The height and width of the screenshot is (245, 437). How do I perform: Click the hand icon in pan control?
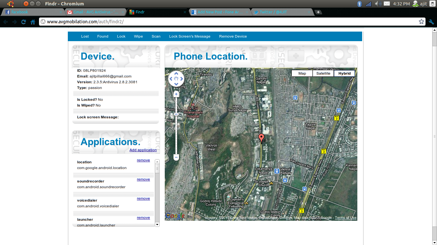(176, 79)
